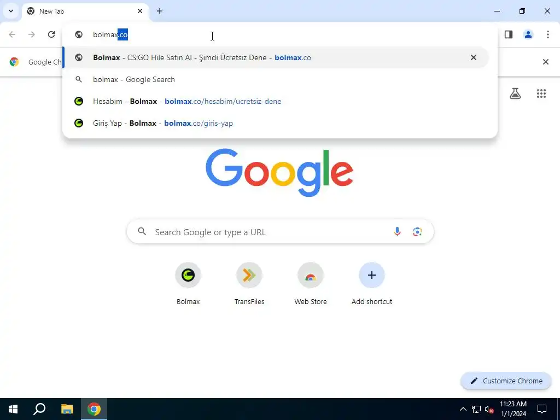Open the Web Store shortcut
Viewport: 560px width, 420px height.
[311, 284]
